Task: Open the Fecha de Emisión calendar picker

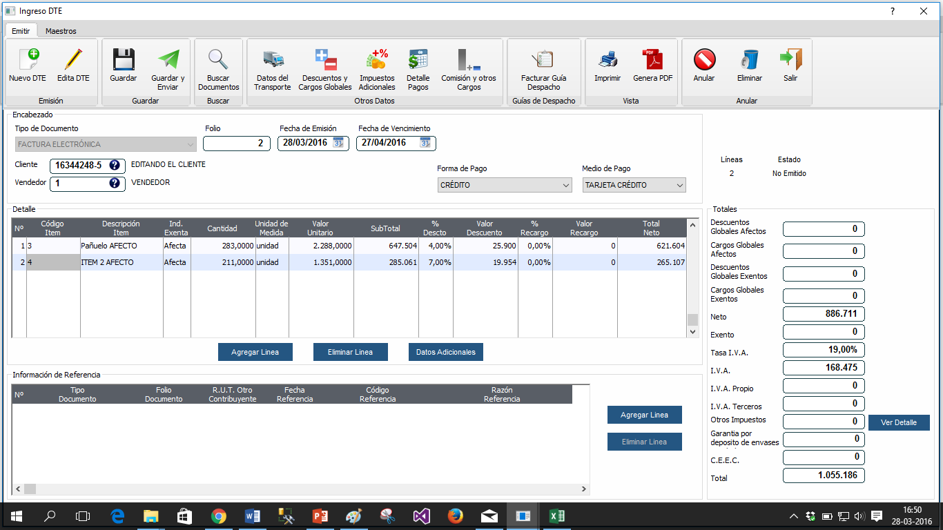Action: click(x=338, y=143)
